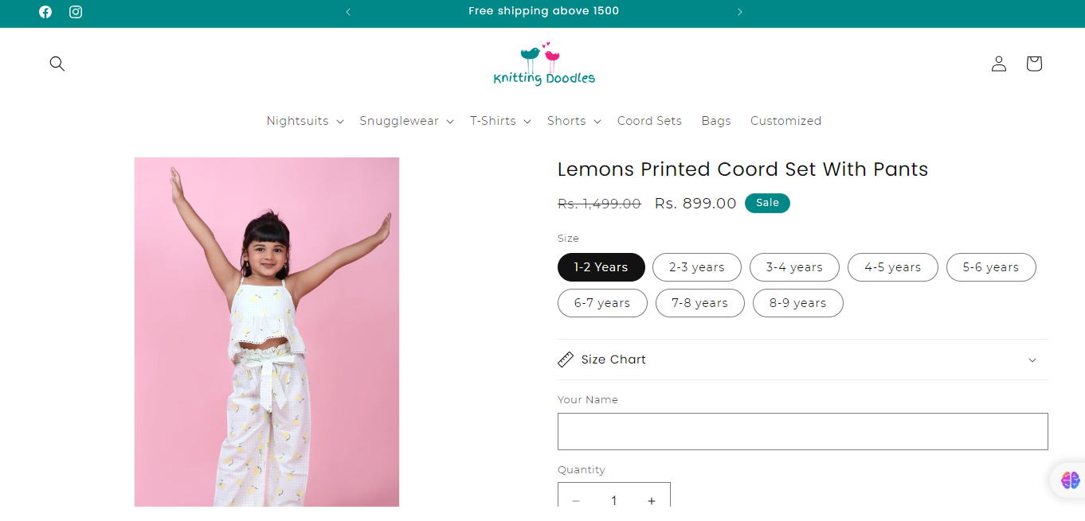
Task: Open the account login icon
Action: click(x=999, y=64)
